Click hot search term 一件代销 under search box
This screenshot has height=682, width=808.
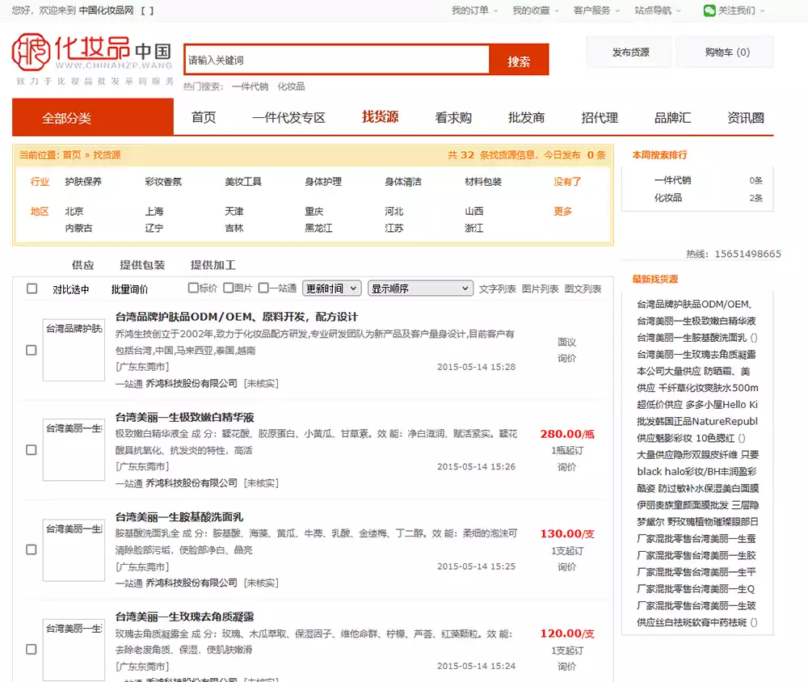coord(250,86)
